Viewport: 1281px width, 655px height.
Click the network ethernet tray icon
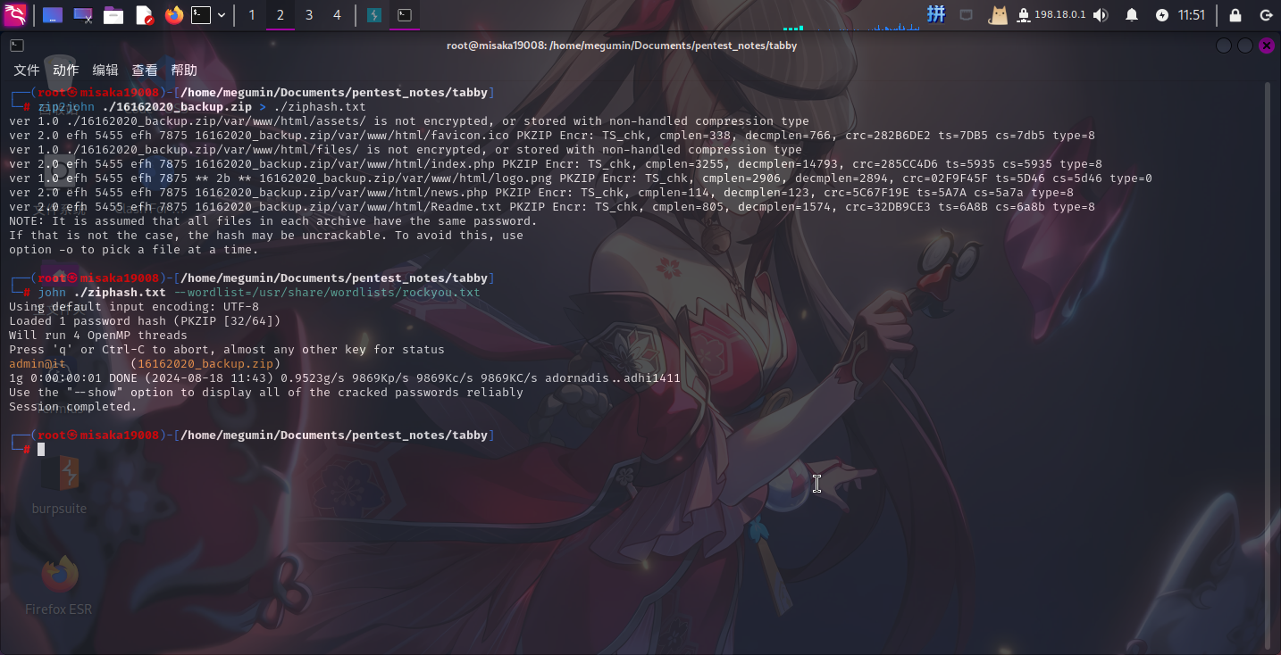pos(966,15)
